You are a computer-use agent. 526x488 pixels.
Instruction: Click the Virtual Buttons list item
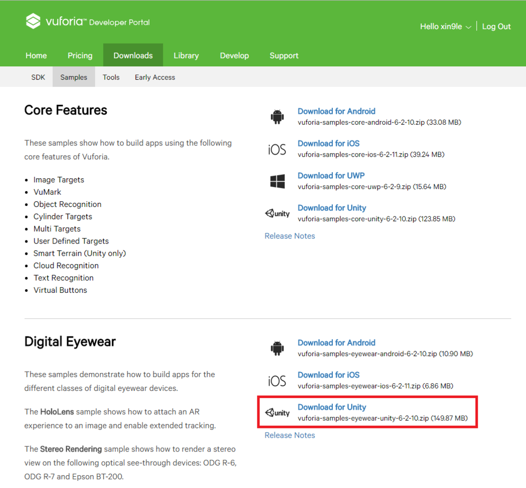click(61, 290)
